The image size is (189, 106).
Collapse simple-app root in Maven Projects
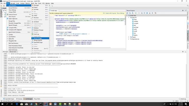tap(127, 16)
